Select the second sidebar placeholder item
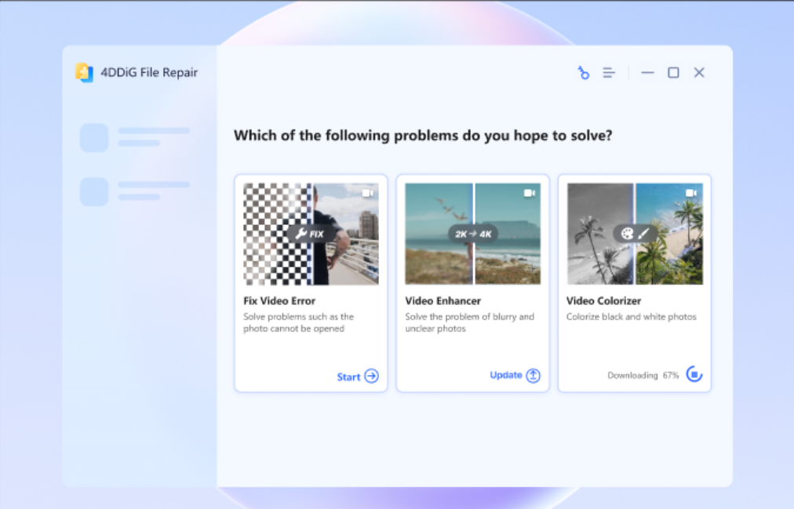Viewport: 794px width, 509px height. tap(135, 192)
